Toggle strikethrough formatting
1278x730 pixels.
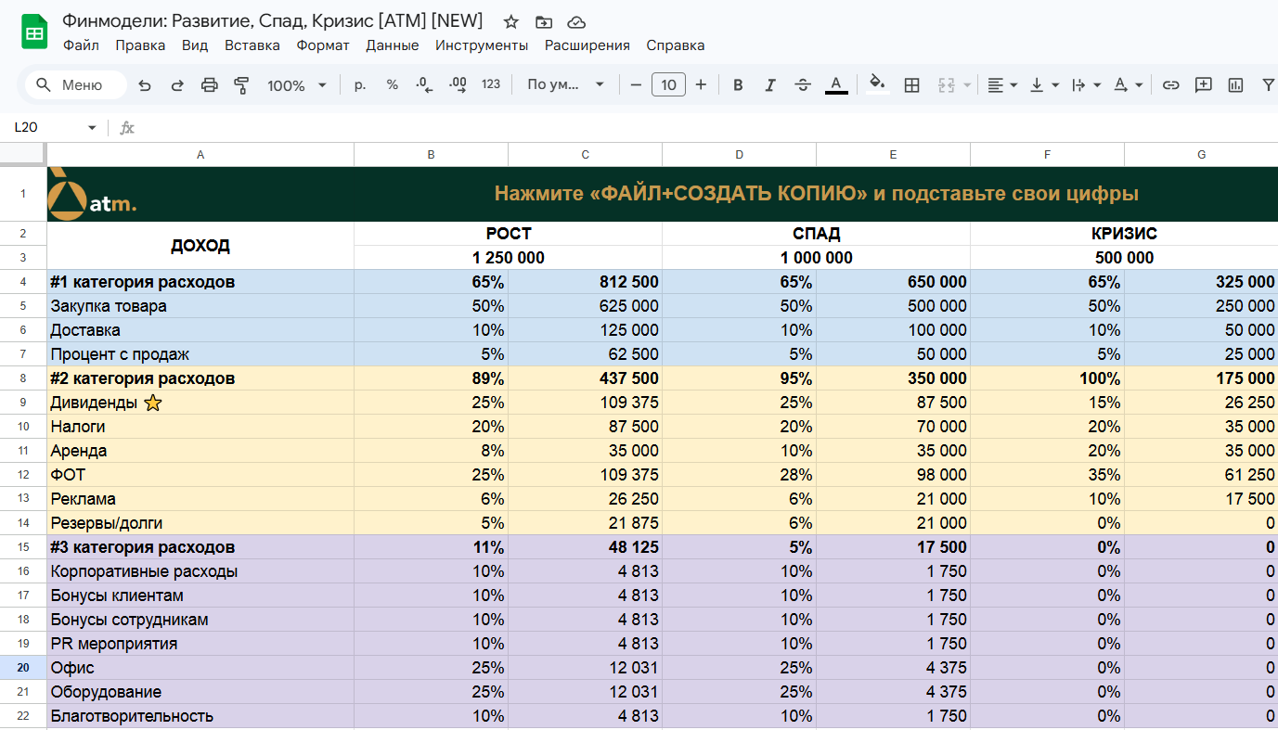tap(803, 85)
